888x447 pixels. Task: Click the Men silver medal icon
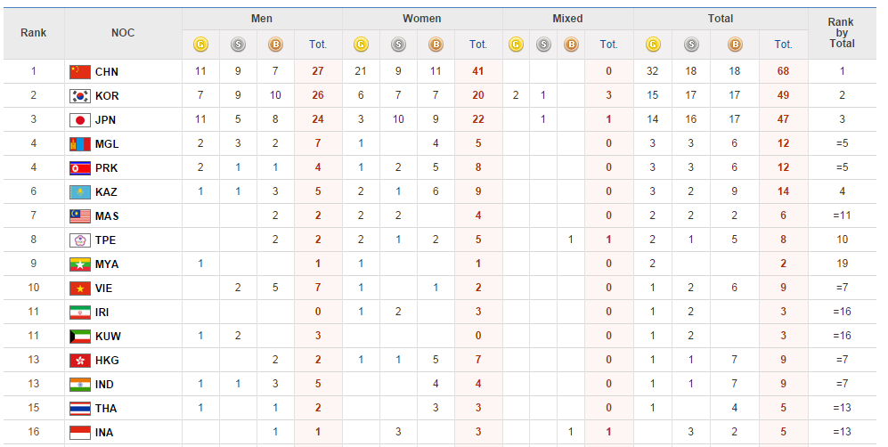point(238,44)
